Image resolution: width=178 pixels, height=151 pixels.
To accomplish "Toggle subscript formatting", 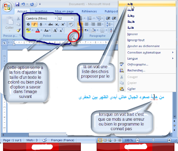I will tap(57, 24).
